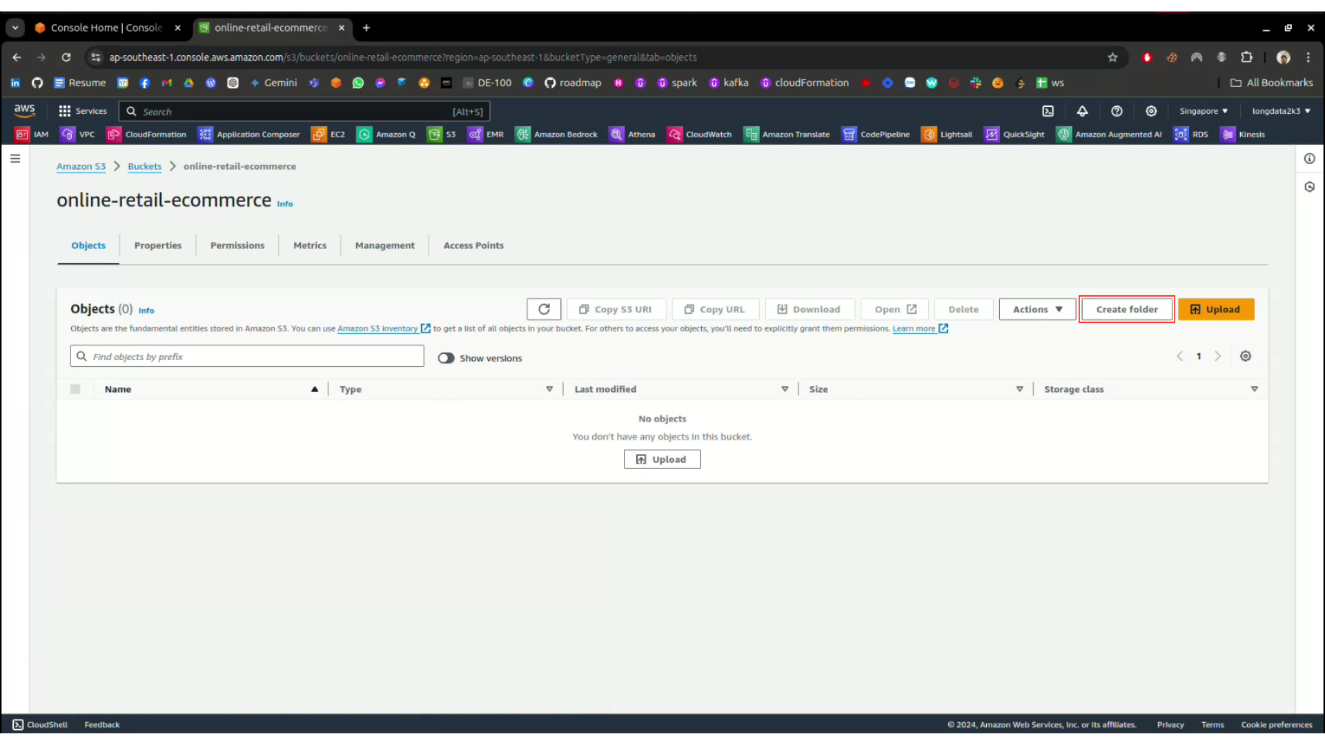Open the CloudShell icon in top navigation
Screen dimensions: 1325x745
1048,111
